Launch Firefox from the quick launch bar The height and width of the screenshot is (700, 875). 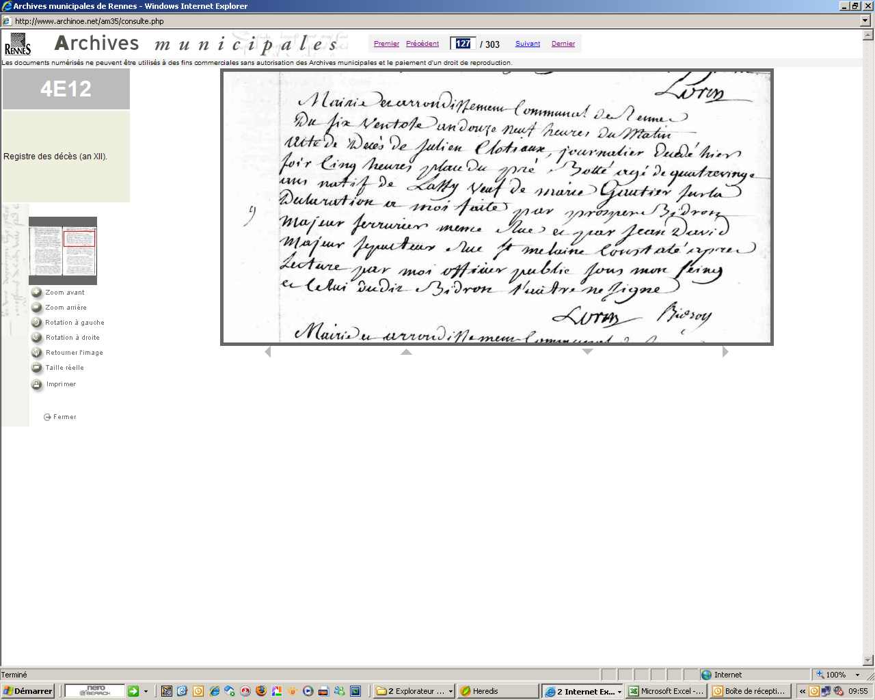click(260, 691)
